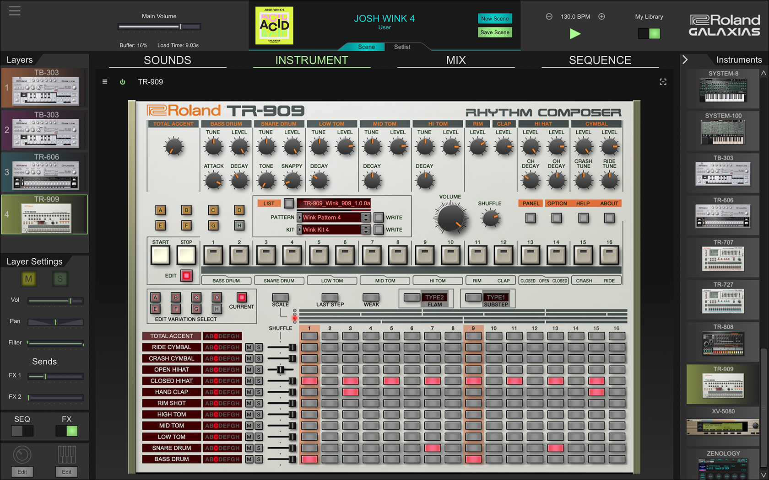Expand the TR-909 to fullscreen
The height and width of the screenshot is (480, 769).
tap(663, 82)
